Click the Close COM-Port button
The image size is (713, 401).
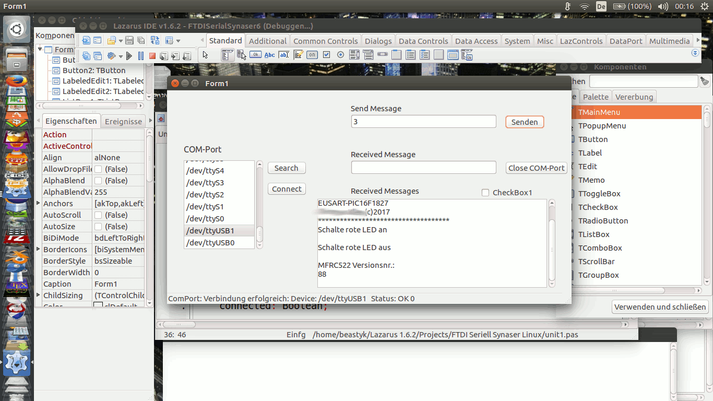coord(537,168)
